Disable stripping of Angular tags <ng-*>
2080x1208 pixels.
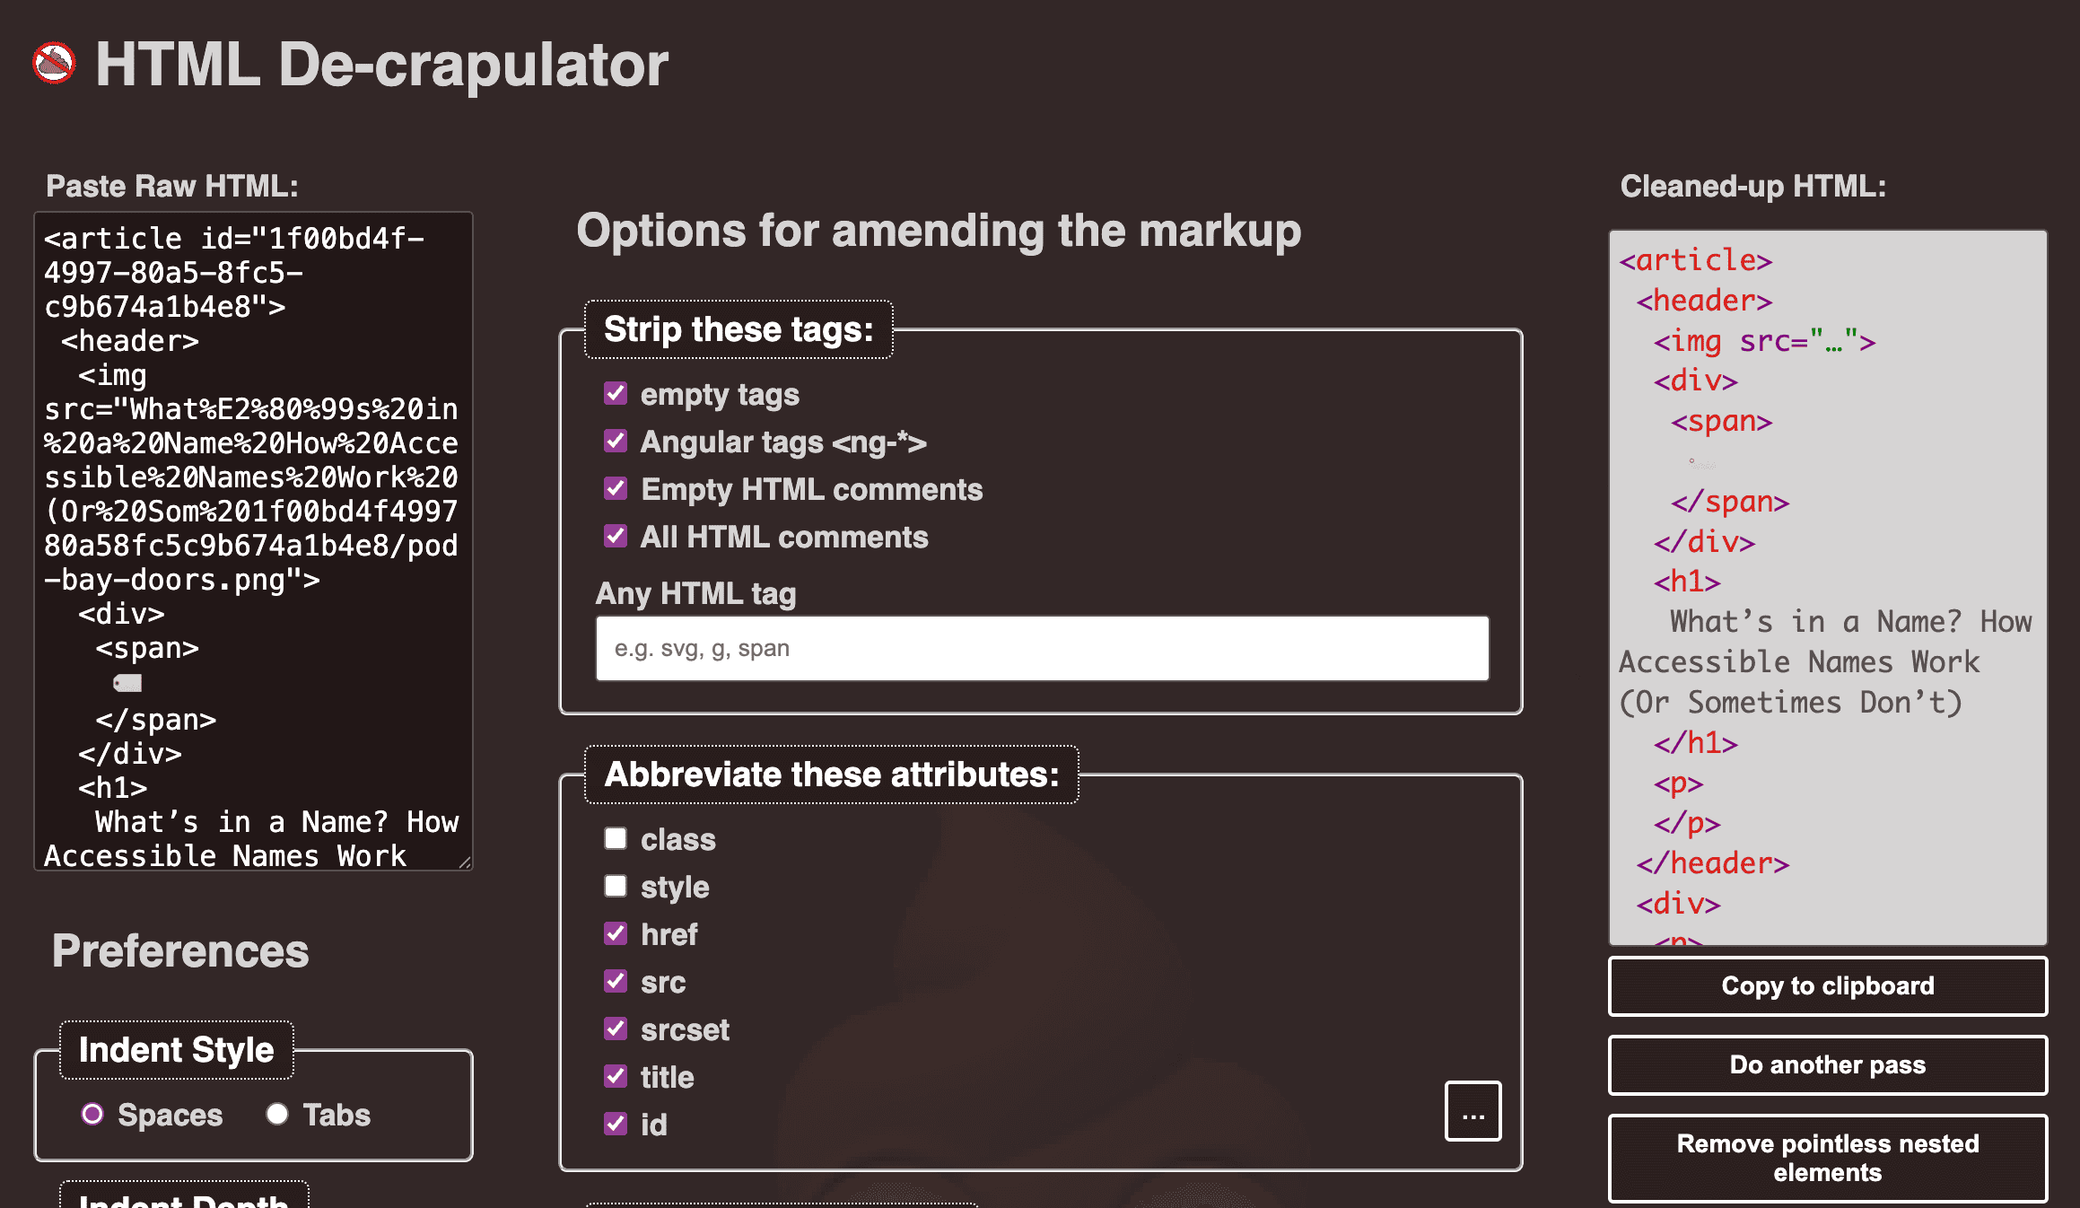[x=616, y=442]
